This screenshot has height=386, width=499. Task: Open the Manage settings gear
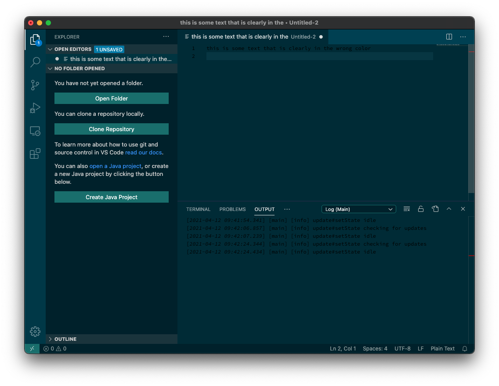tap(35, 332)
